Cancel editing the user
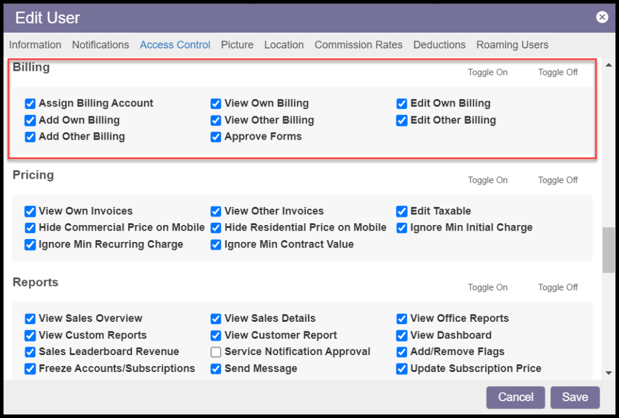The image size is (619, 418). (x=516, y=397)
